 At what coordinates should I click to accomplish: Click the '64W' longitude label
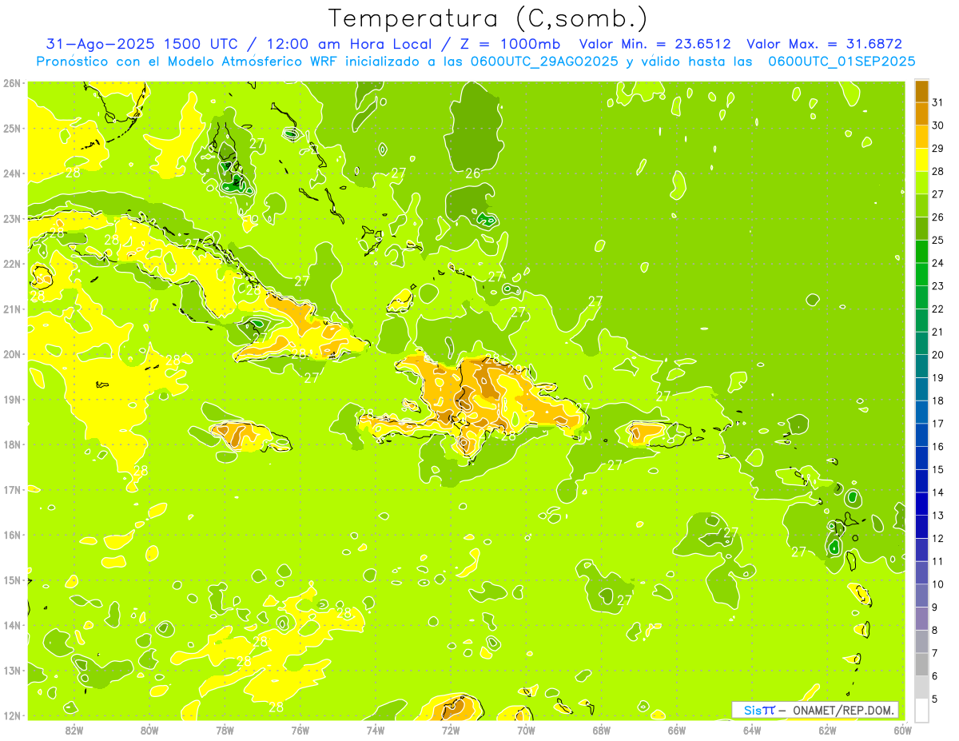coord(752,730)
